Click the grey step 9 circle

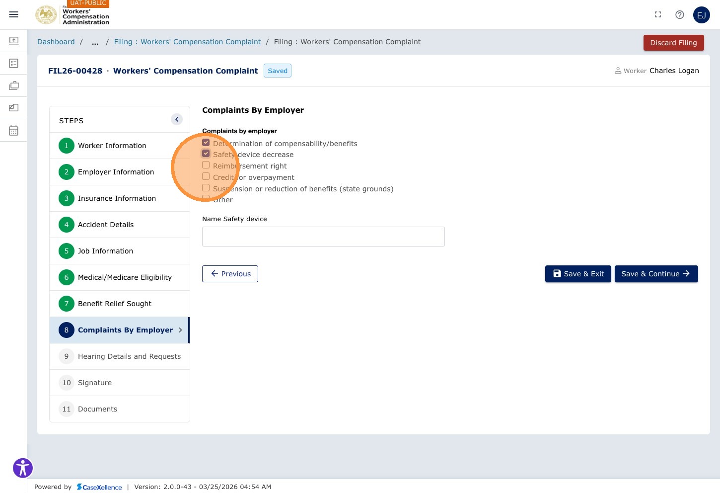click(x=67, y=356)
